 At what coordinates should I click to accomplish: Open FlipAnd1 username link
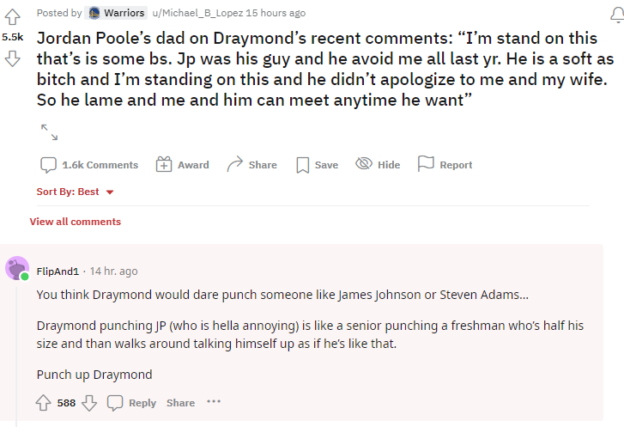click(58, 271)
